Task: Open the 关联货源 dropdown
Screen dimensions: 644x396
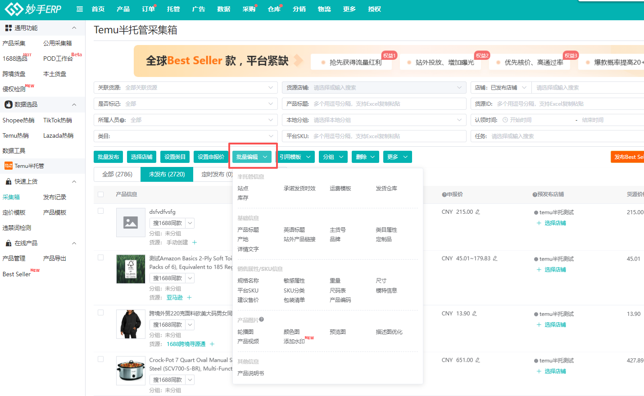Action: pos(186,88)
